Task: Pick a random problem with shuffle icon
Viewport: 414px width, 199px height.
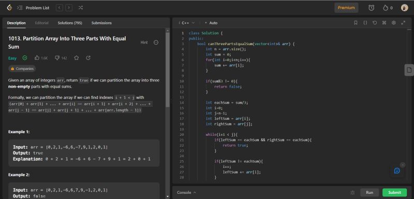Action: pos(81,8)
